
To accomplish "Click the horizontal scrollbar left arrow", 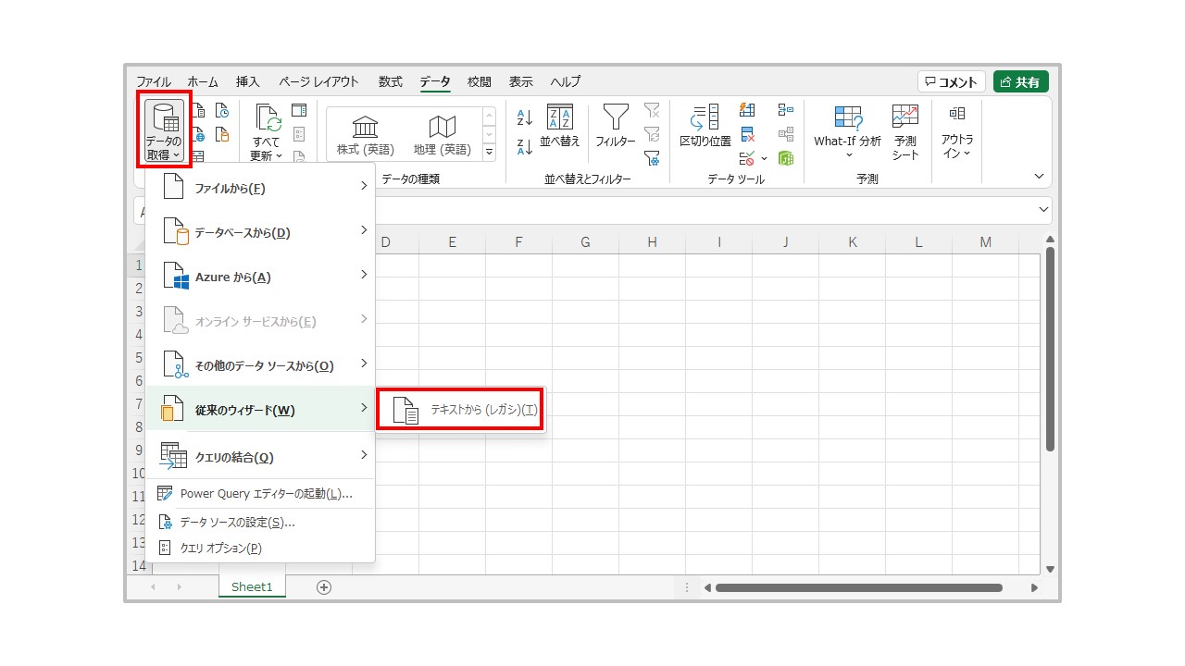I will tap(707, 587).
